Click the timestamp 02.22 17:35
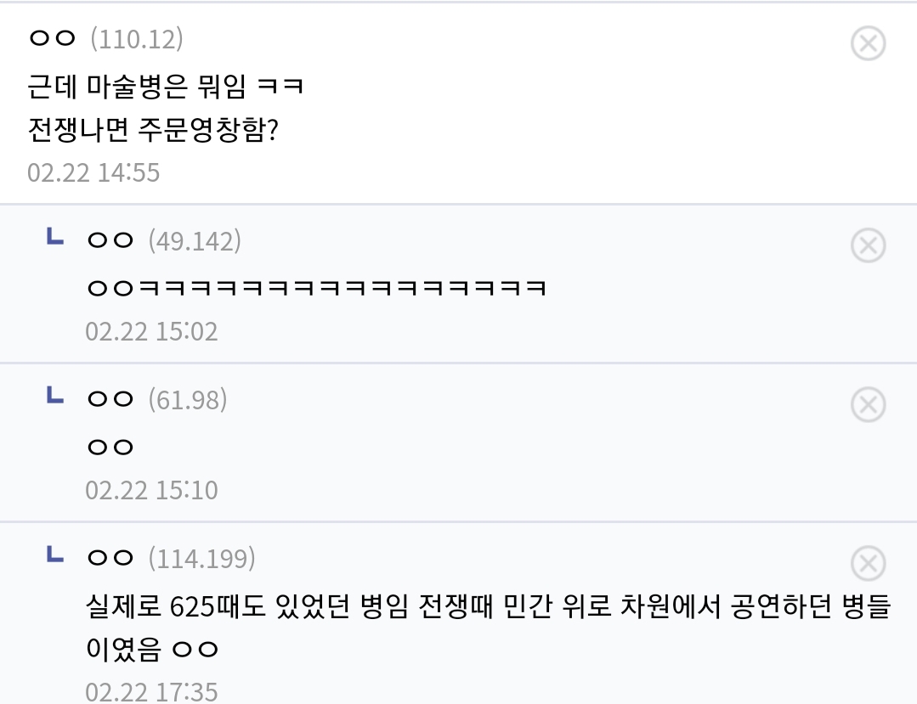 (x=151, y=691)
